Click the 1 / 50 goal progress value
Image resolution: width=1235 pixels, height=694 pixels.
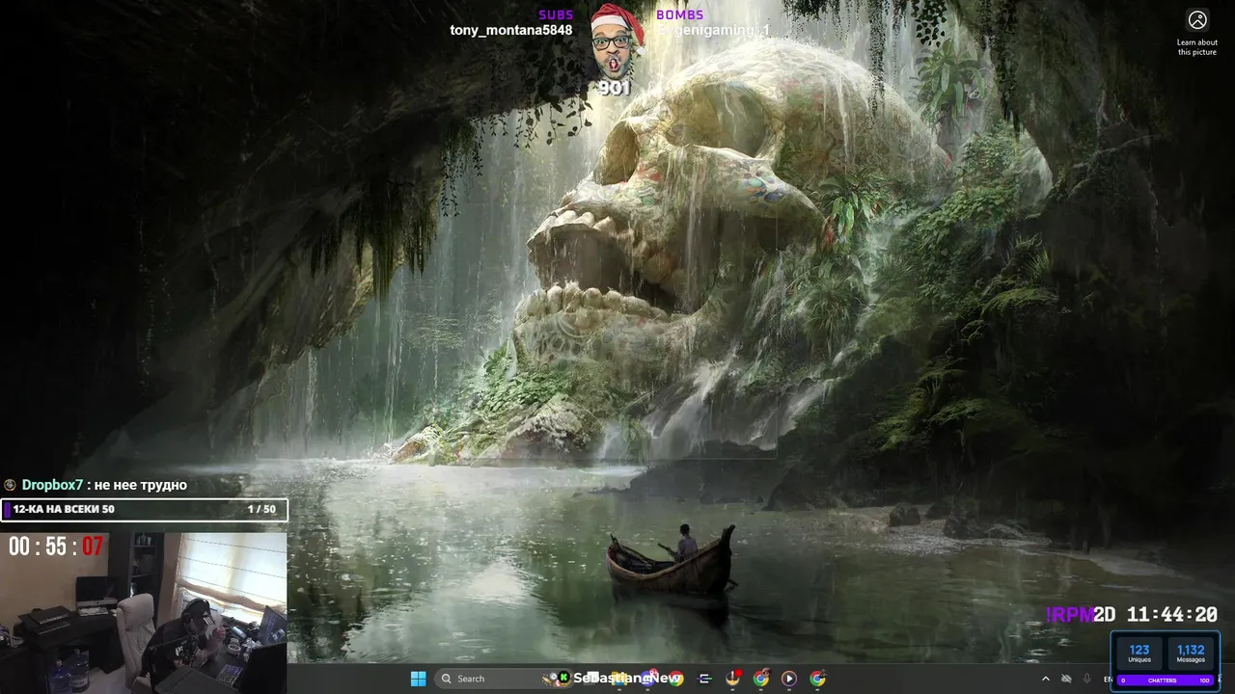(261, 509)
